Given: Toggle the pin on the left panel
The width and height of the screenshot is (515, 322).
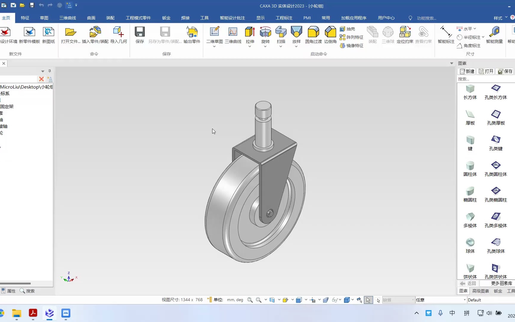Looking at the screenshot, I should 49,71.
